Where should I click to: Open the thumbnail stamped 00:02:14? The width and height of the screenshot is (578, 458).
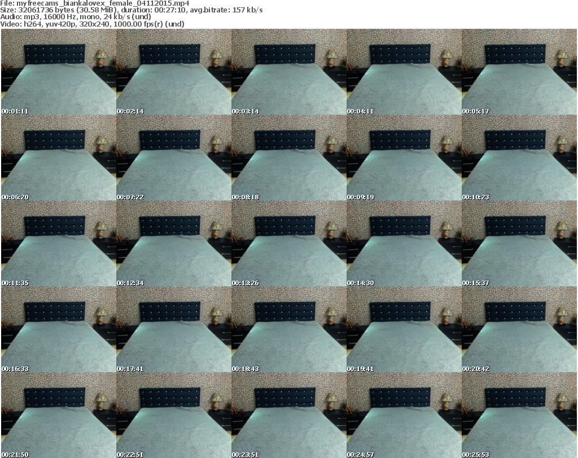click(x=174, y=72)
